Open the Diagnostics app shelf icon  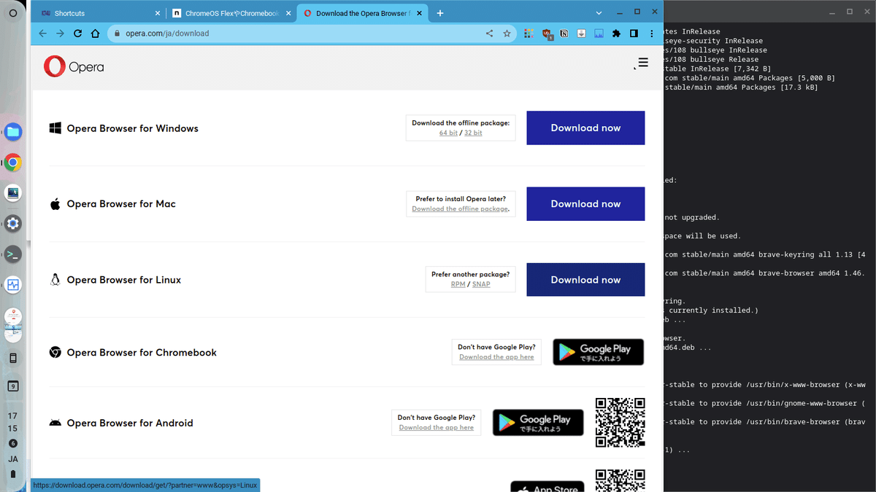(x=12, y=285)
